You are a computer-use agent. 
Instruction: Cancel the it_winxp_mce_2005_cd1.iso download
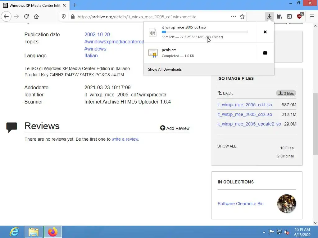pos(265,32)
